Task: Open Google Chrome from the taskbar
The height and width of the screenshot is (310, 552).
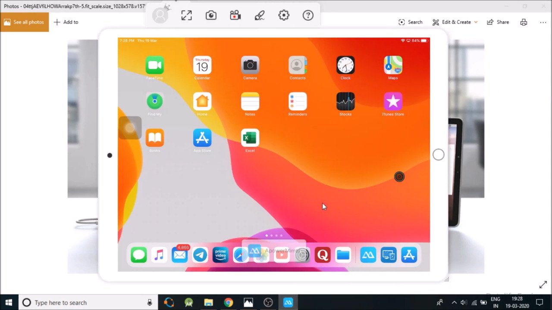Action: tap(228, 303)
